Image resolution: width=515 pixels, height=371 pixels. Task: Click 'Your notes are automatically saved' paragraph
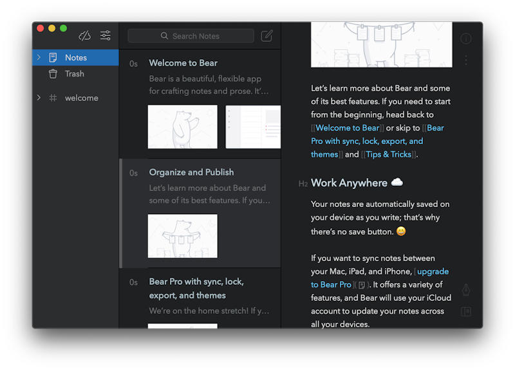click(380, 218)
